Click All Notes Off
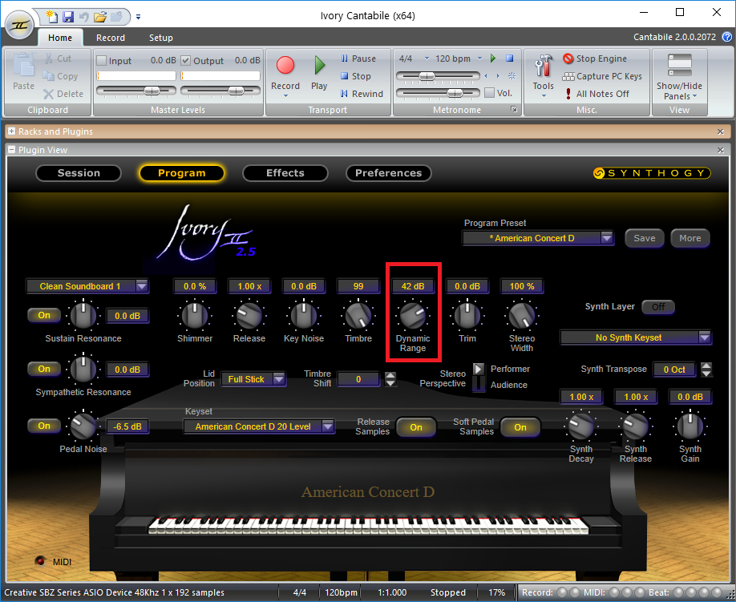 [596, 94]
